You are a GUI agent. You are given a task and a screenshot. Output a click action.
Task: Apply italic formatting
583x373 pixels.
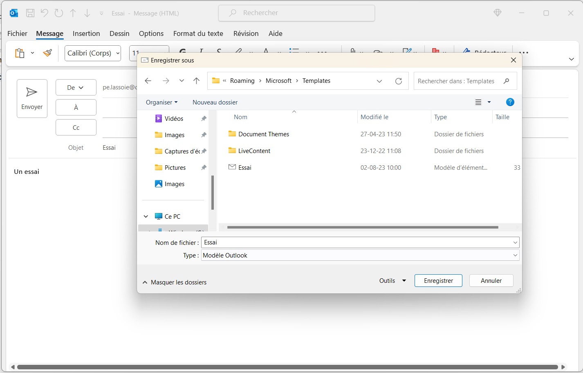[200, 52]
